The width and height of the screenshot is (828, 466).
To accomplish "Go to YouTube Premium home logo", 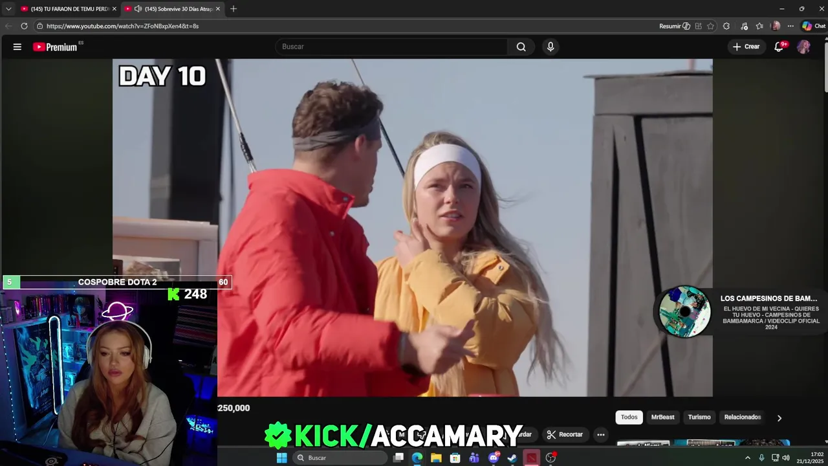I will pyautogui.click(x=56, y=47).
